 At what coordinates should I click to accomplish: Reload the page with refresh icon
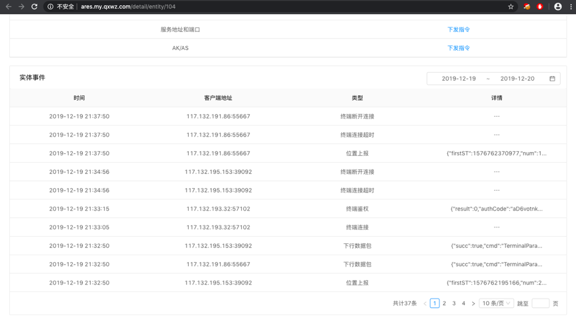click(35, 7)
